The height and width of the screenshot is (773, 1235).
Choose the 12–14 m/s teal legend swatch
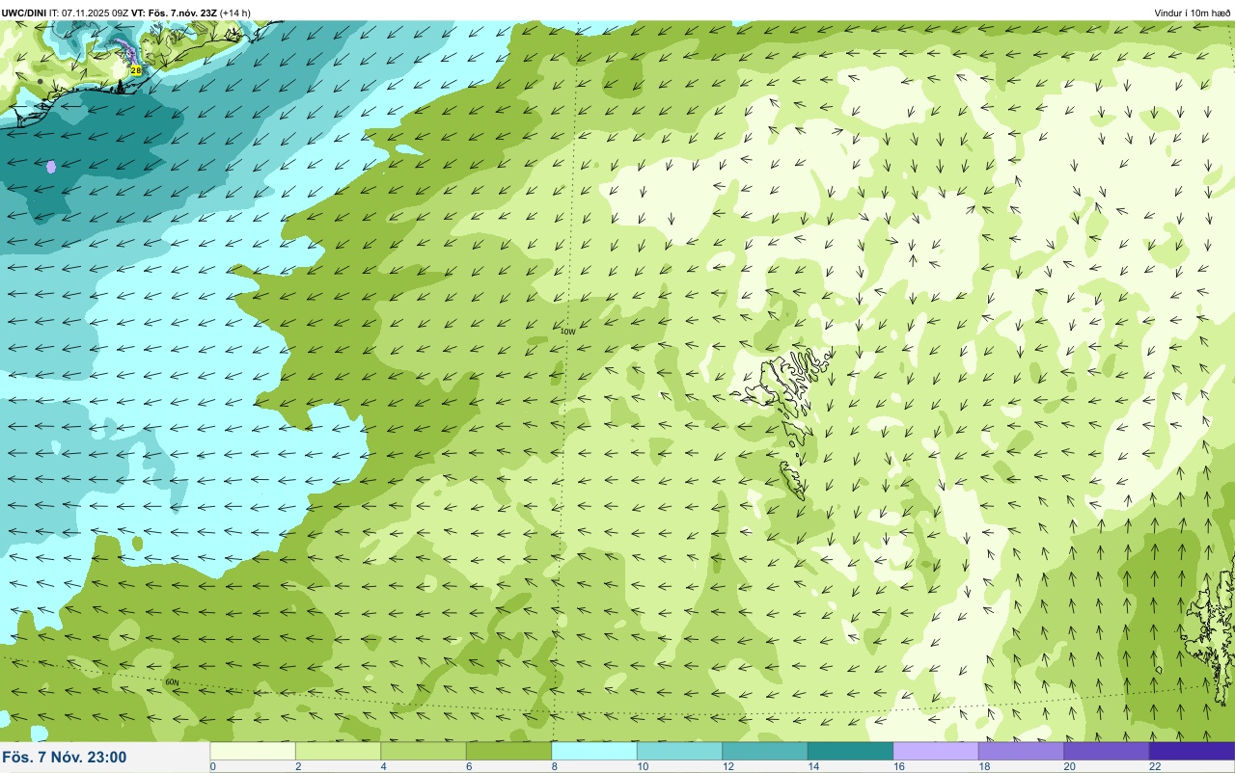pos(765,751)
